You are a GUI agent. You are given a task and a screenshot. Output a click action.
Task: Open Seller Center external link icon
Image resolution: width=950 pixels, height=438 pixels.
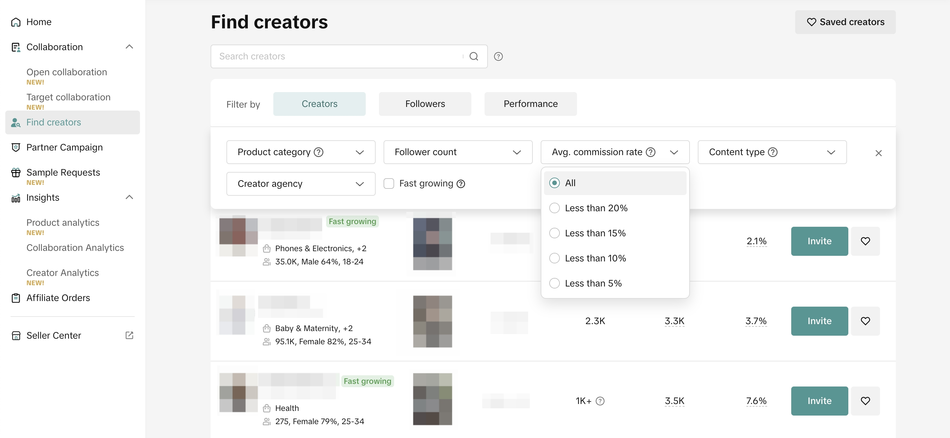click(x=129, y=335)
